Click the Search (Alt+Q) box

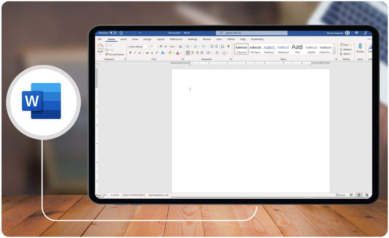[x=251, y=33]
